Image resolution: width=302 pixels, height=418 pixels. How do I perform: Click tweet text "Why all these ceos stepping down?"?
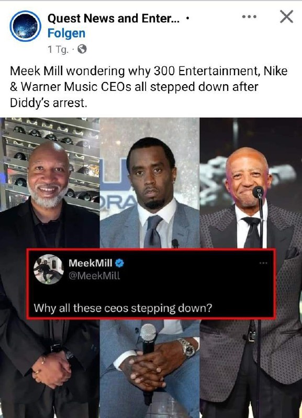pyautogui.click(x=122, y=308)
